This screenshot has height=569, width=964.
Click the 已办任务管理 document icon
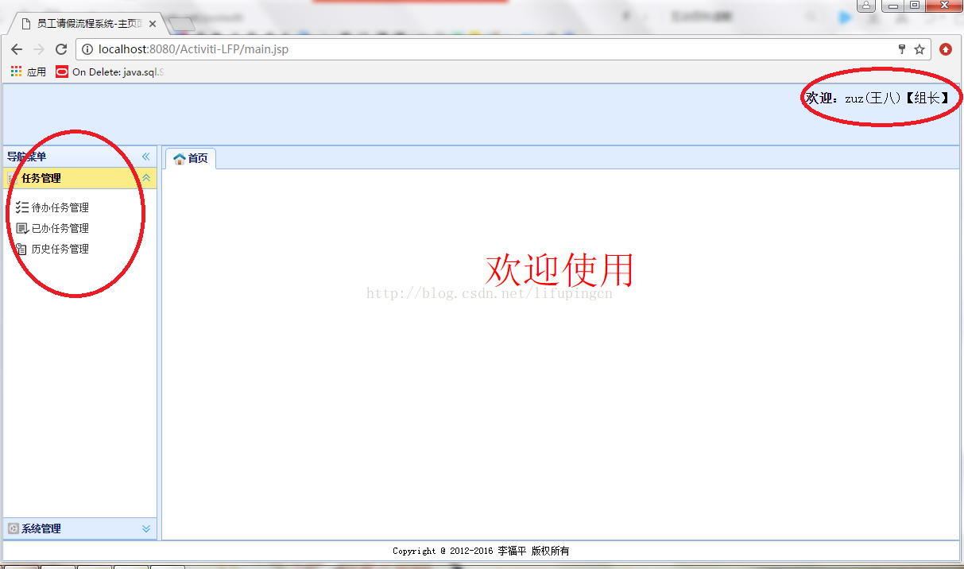coord(21,228)
